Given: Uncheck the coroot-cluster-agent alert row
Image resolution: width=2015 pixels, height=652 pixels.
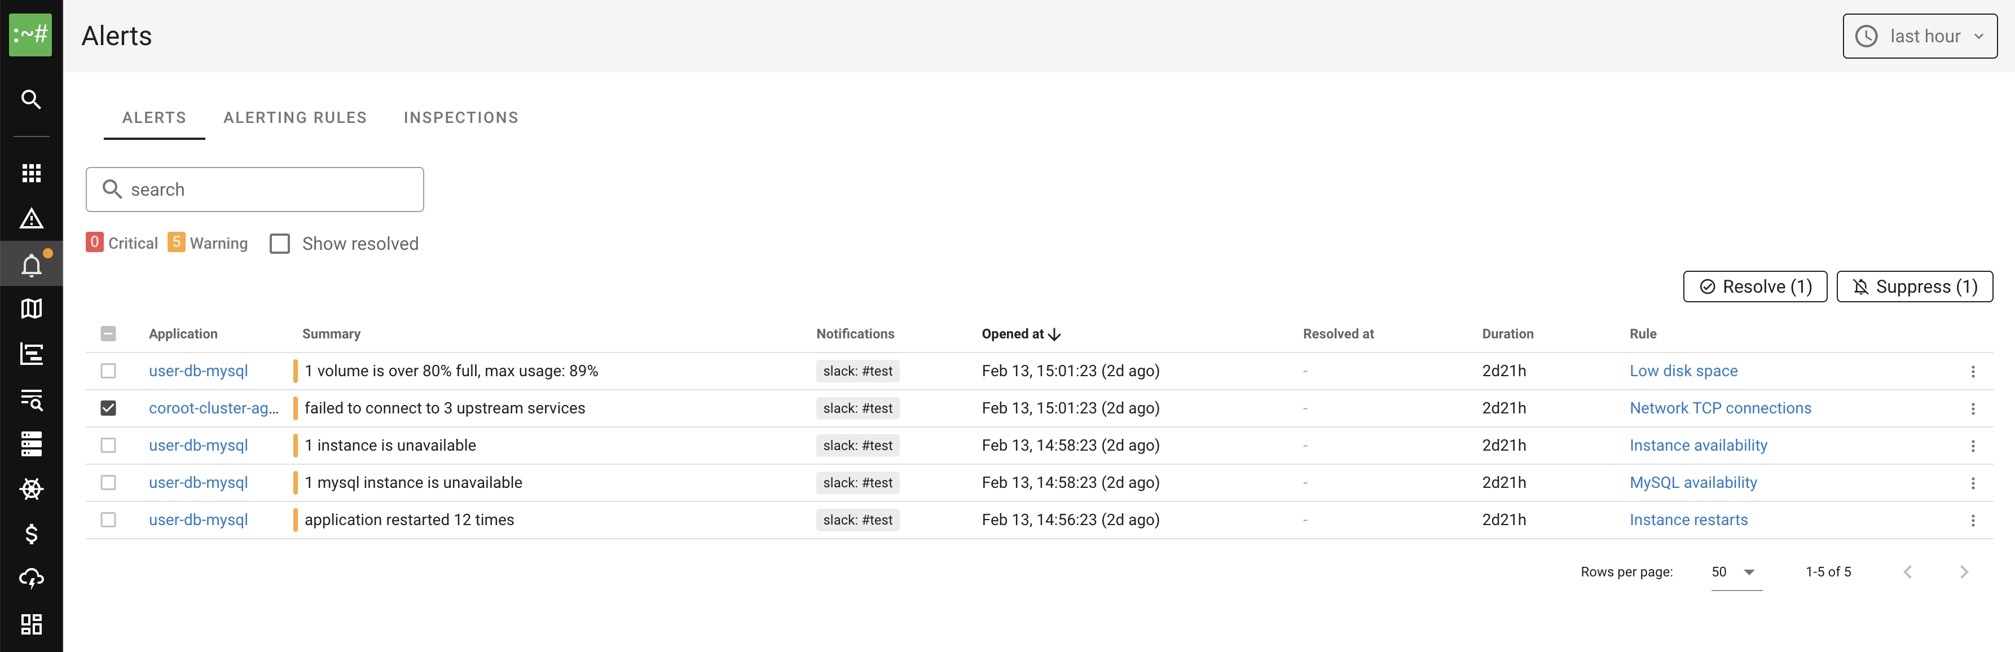Looking at the screenshot, I should point(109,408).
